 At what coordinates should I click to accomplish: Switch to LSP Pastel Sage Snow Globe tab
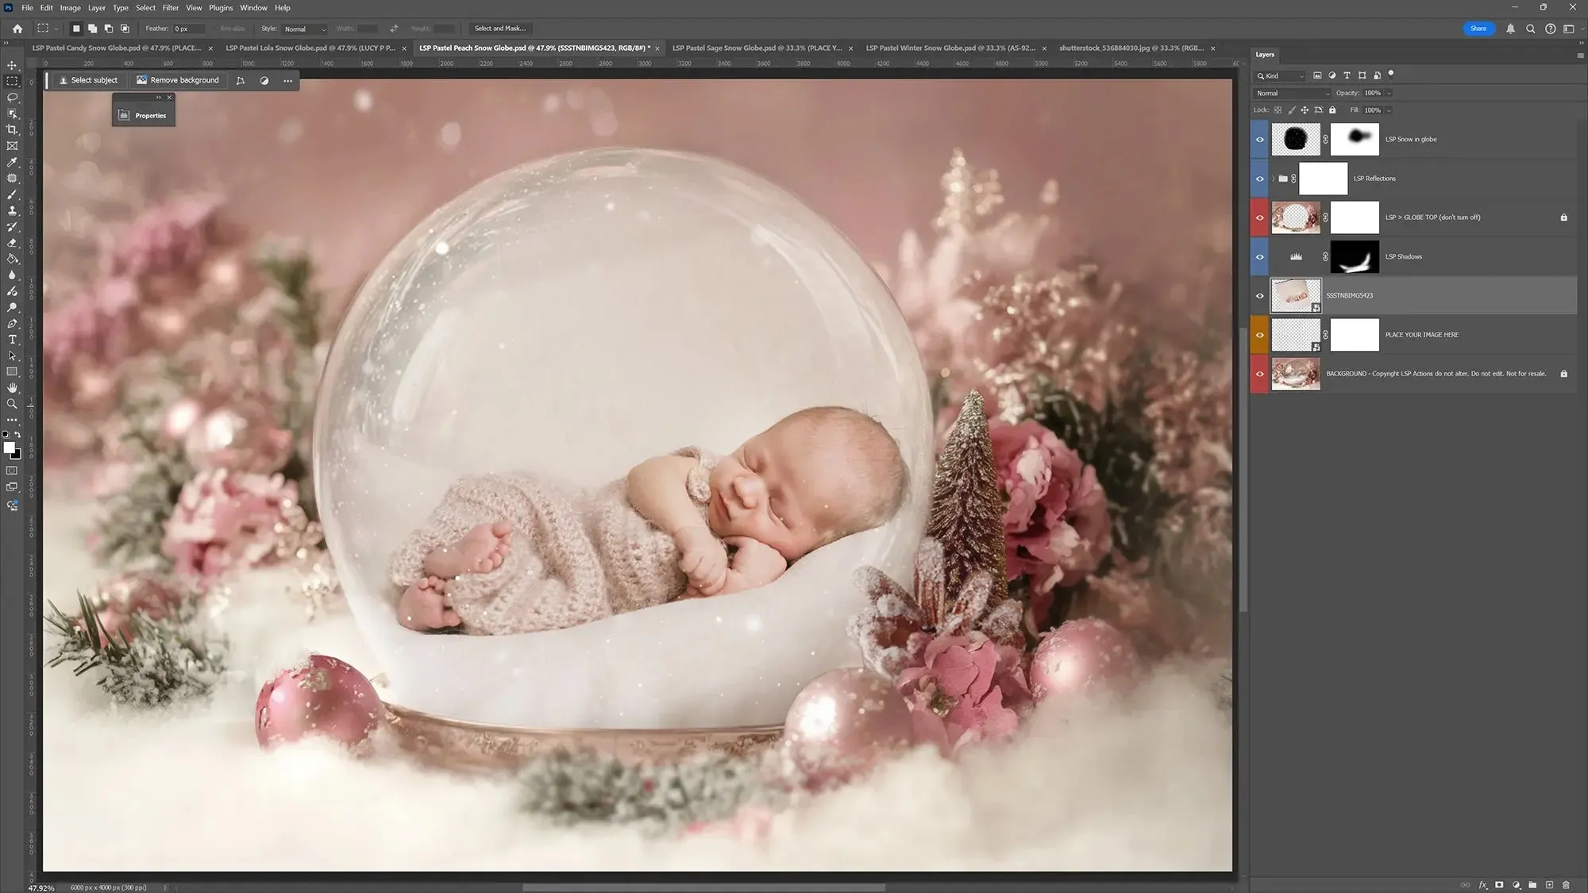click(757, 48)
